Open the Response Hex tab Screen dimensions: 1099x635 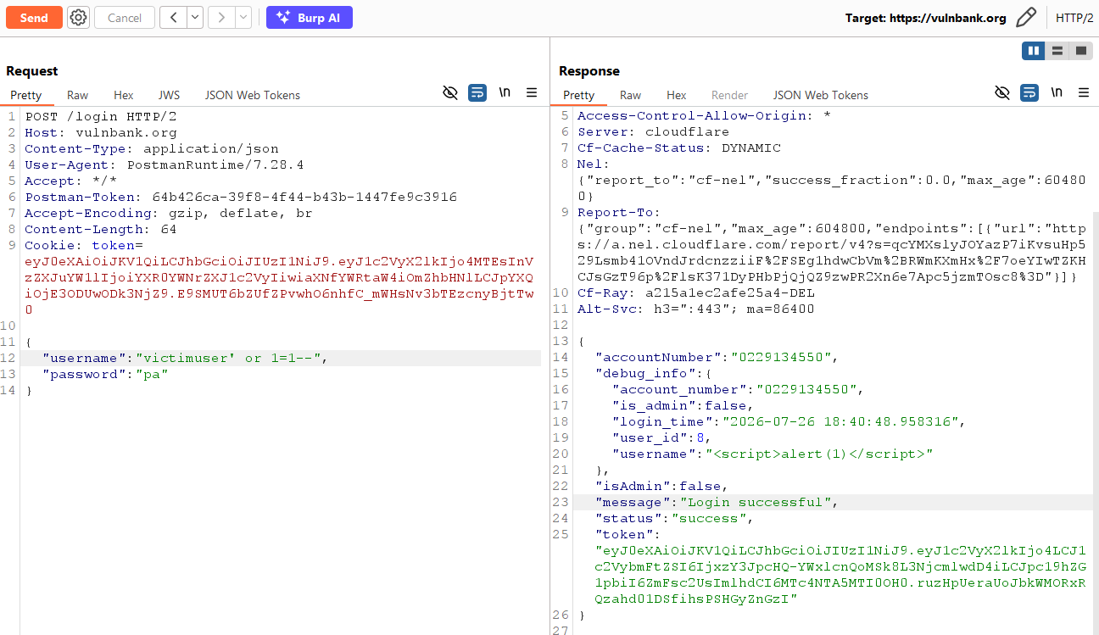[x=677, y=95]
